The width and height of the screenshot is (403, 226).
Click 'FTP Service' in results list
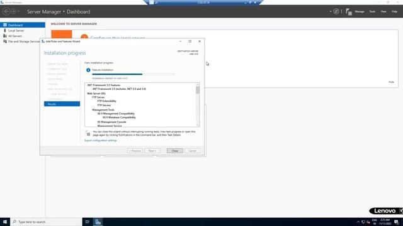click(104, 105)
